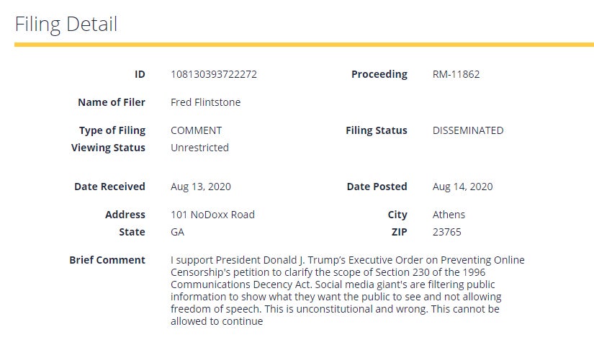Click the Brief Comment field label
Image resolution: width=594 pixels, height=363 pixels.
(107, 260)
